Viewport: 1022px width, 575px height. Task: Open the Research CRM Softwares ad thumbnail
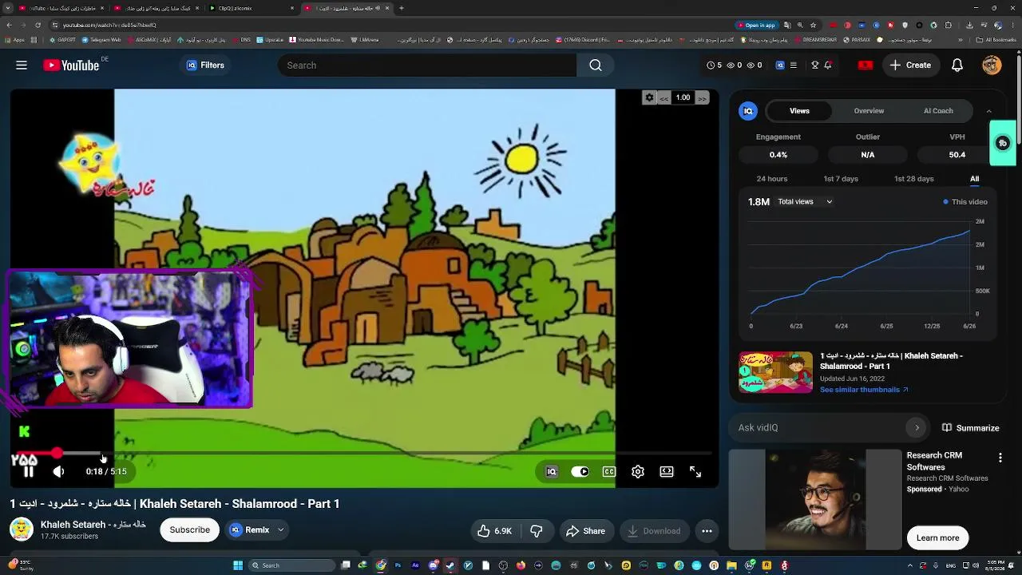coord(815,500)
